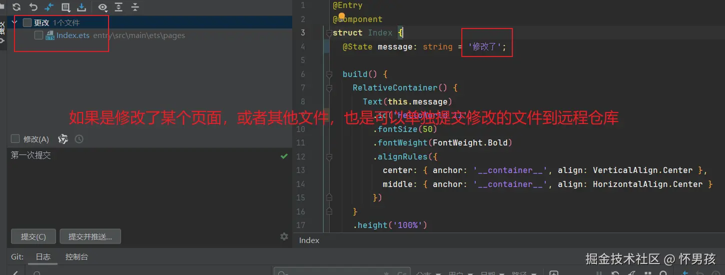This screenshot has width=725, height=275.
Task: Open commit message history clock icon
Action: coord(79,139)
